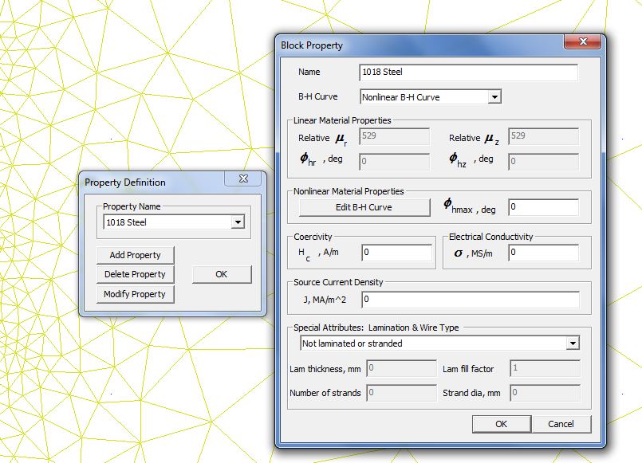Select the Electrical Conductivity sigma field

tap(543, 253)
